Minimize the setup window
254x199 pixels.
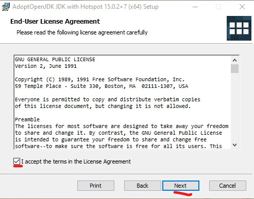[195, 7]
